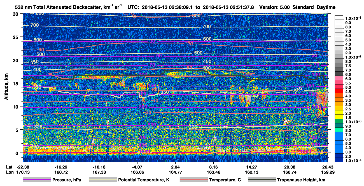364x186 pixels.
Task: Click latitude value -16.29
Action: point(61,167)
